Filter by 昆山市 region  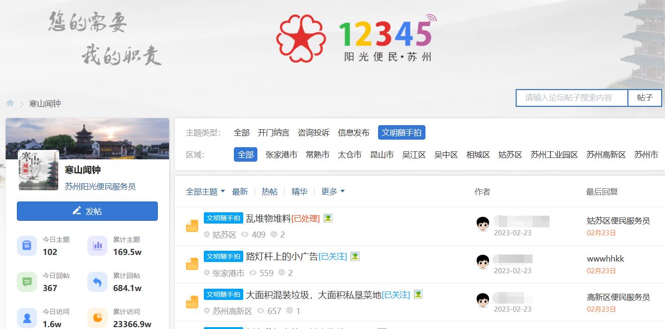click(x=382, y=155)
